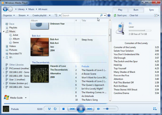Click Hazards of Love album cover
162x115 pixels.
point(40,74)
